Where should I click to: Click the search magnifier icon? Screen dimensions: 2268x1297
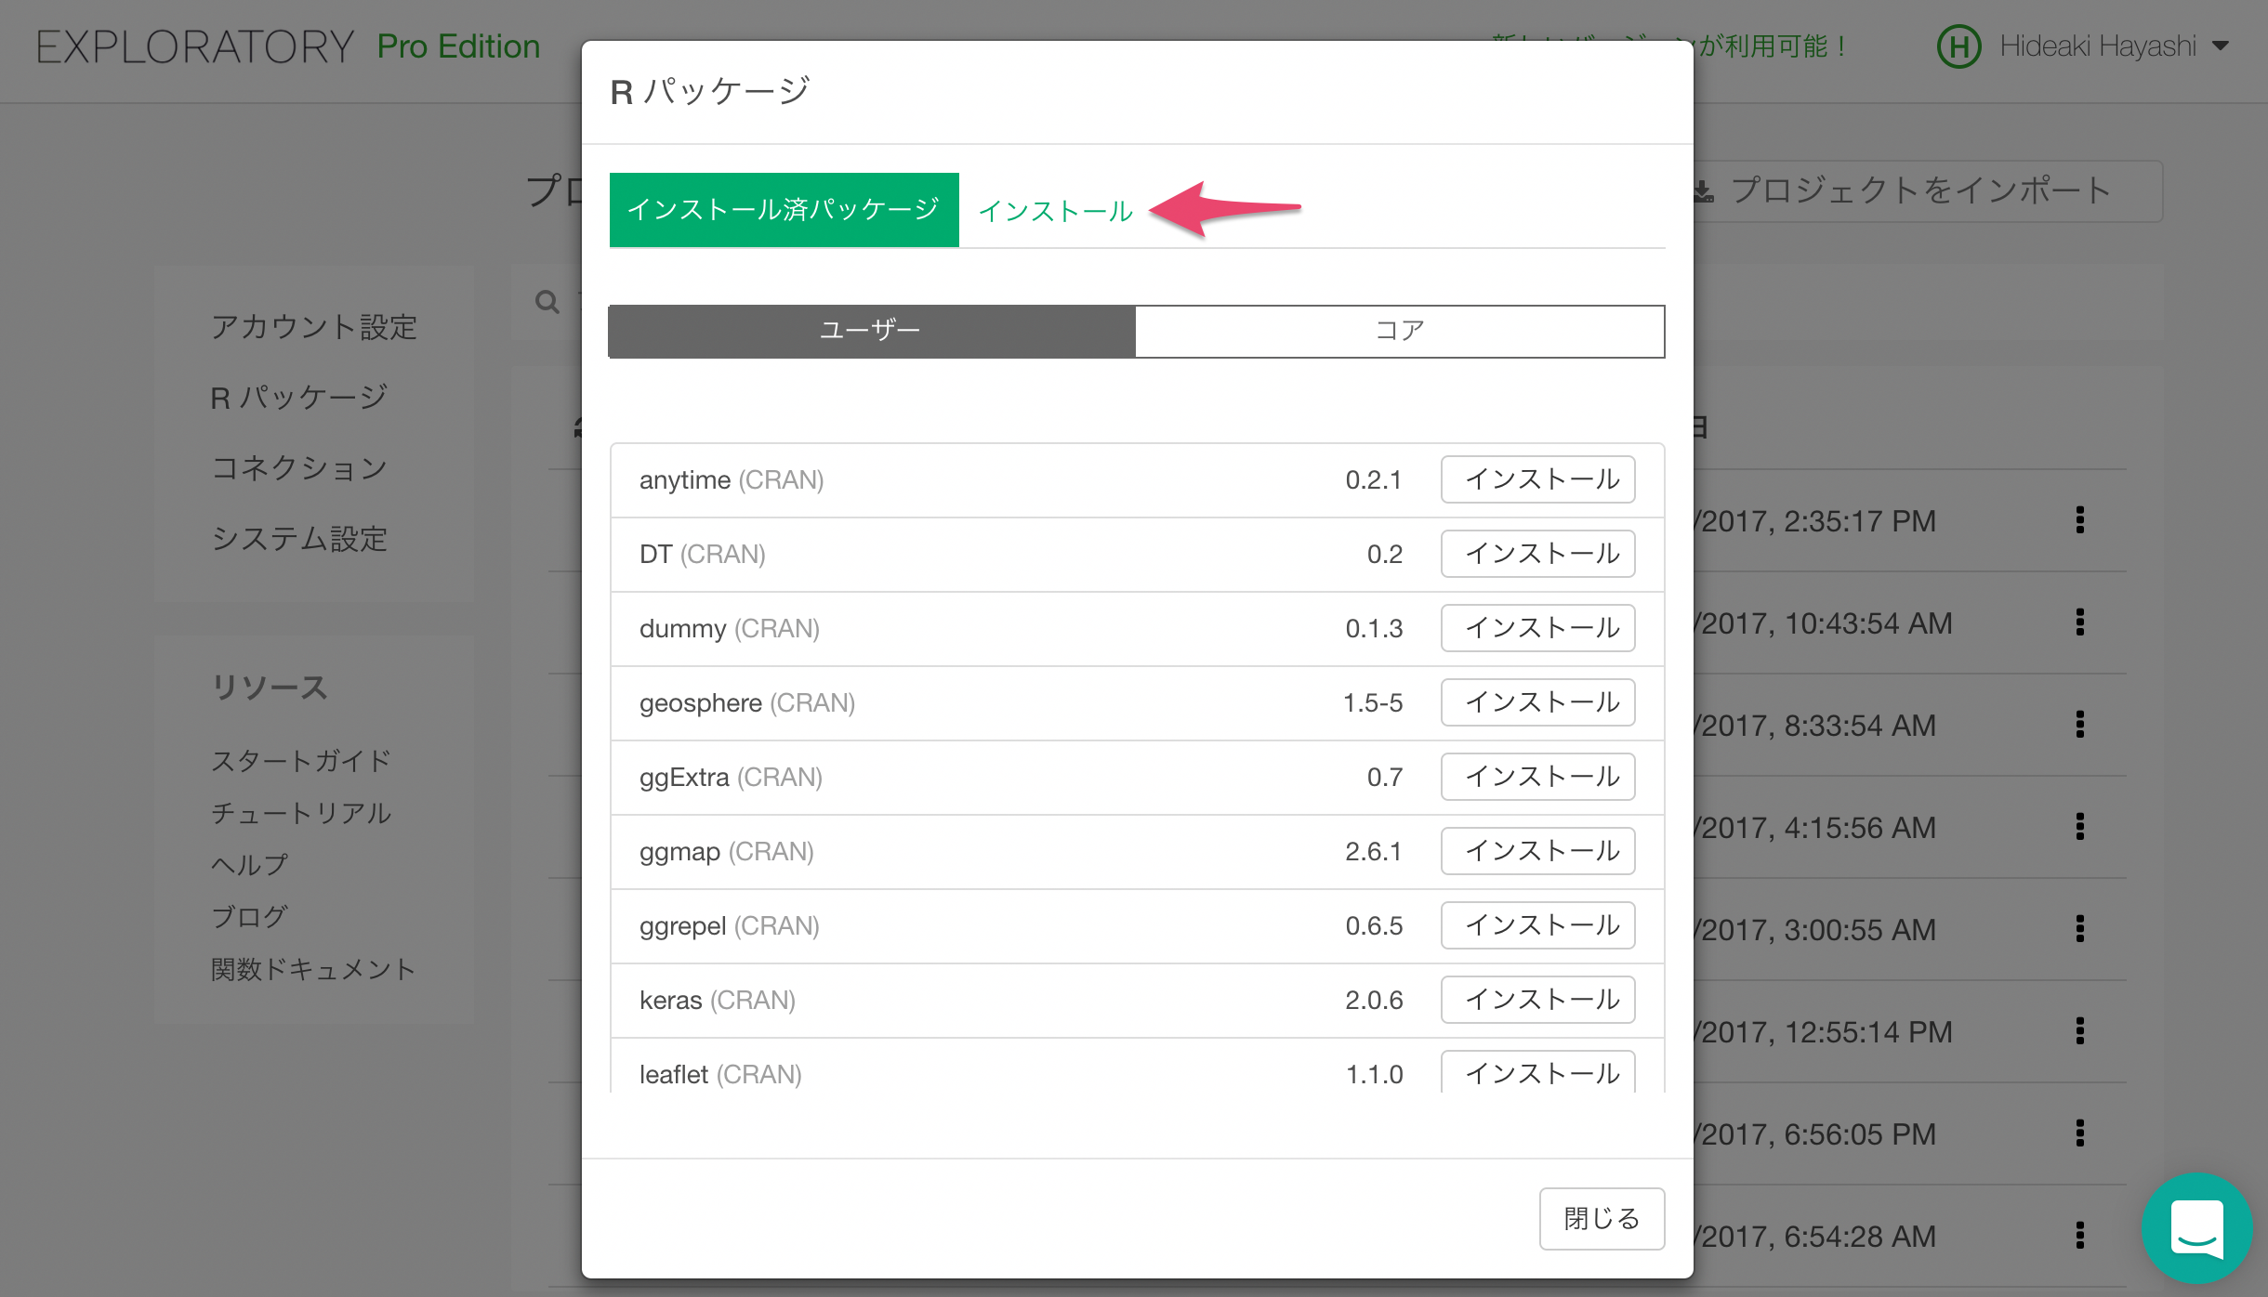[547, 302]
